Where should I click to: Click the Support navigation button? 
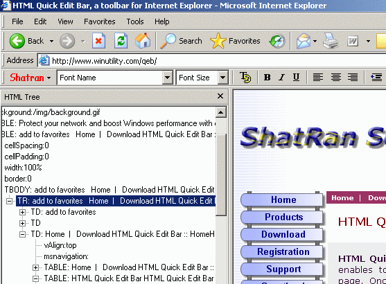point(283,269)
